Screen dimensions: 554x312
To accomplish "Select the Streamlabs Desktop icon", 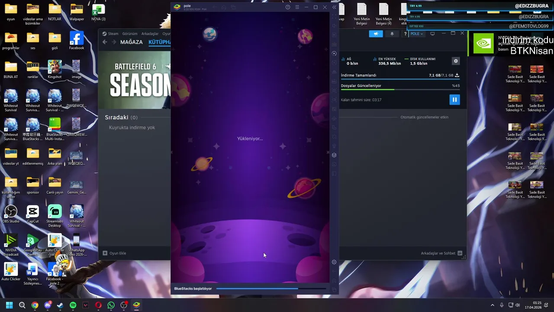I will point(55,216).
